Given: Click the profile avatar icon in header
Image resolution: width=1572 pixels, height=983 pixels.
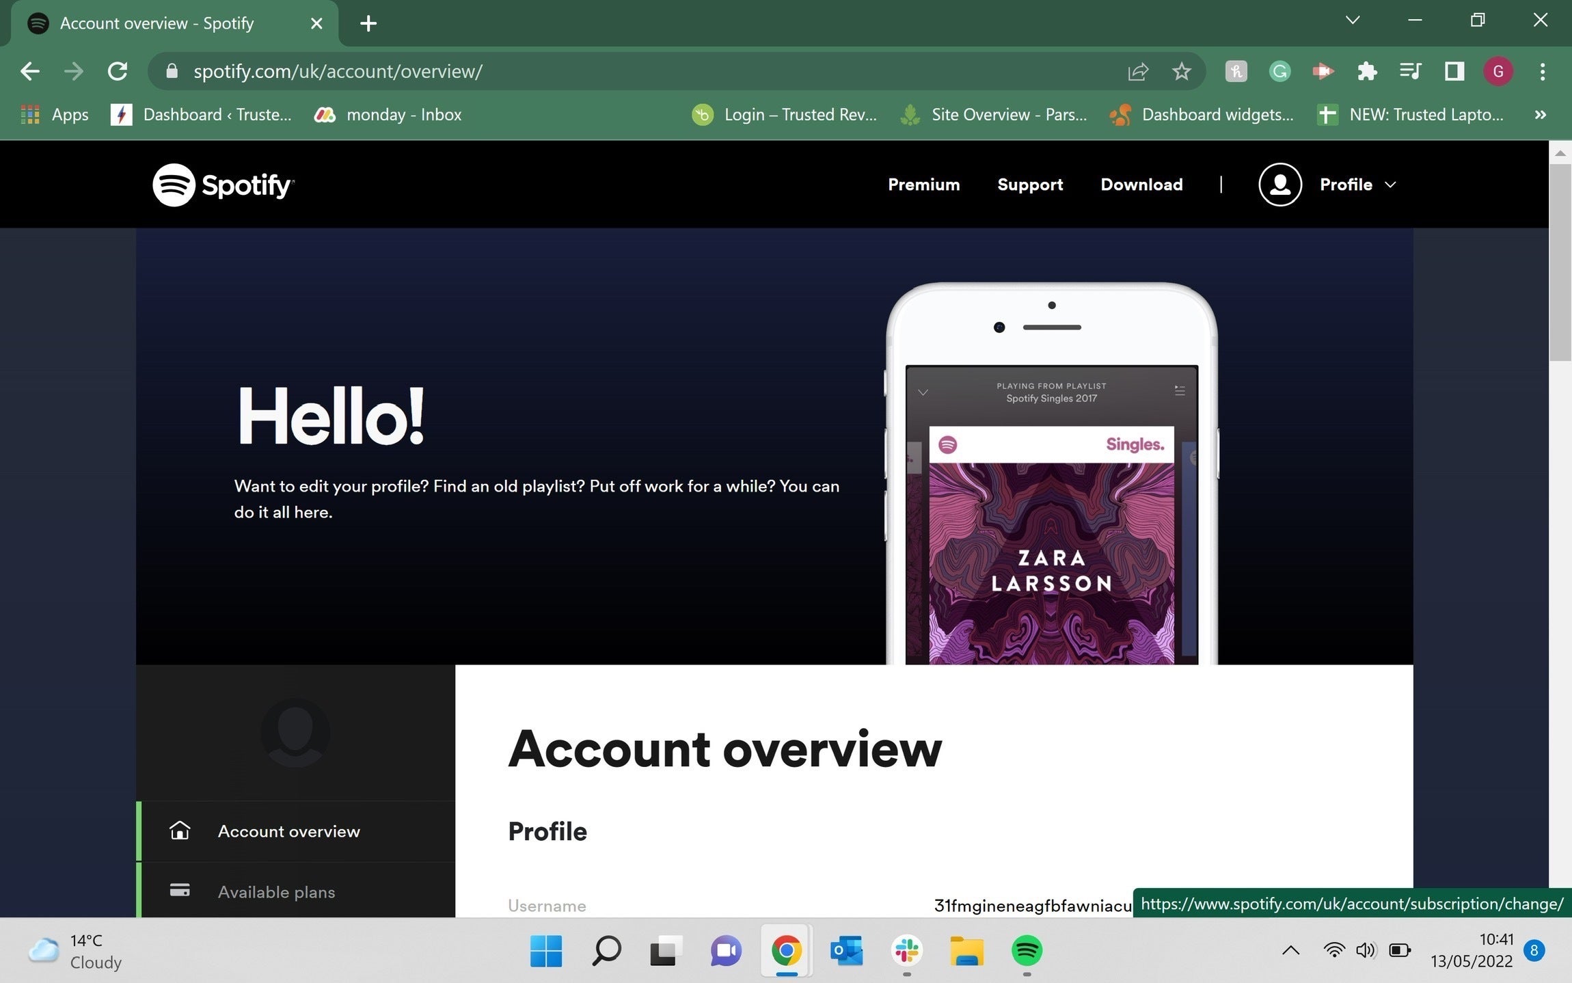Looking at the screenshot, I should pyautogui.click(x=1279, y=185).
